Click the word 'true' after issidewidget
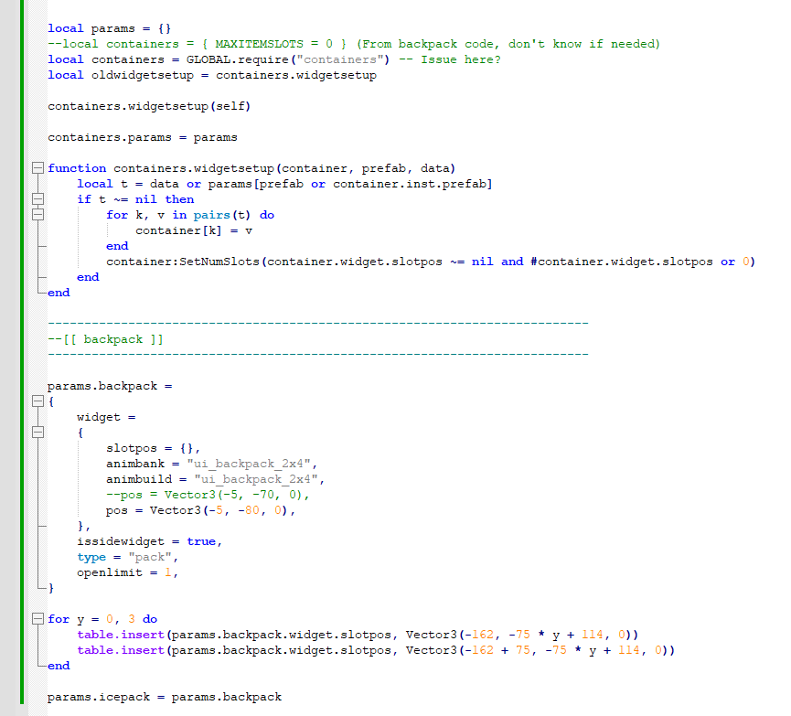791x716 pixels. [200, 540]
